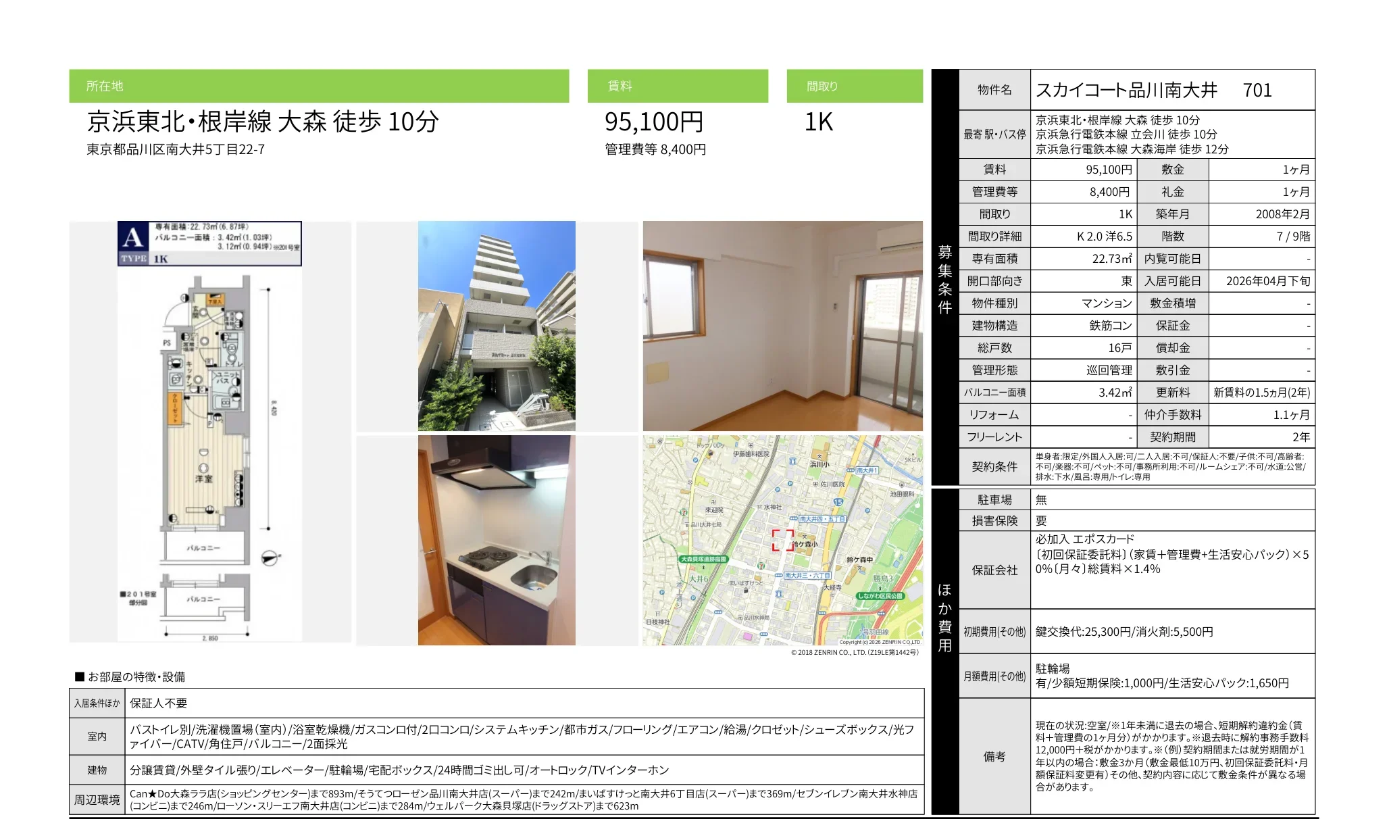
Task: Click the compass icon on floor plan
Action: 270,558
